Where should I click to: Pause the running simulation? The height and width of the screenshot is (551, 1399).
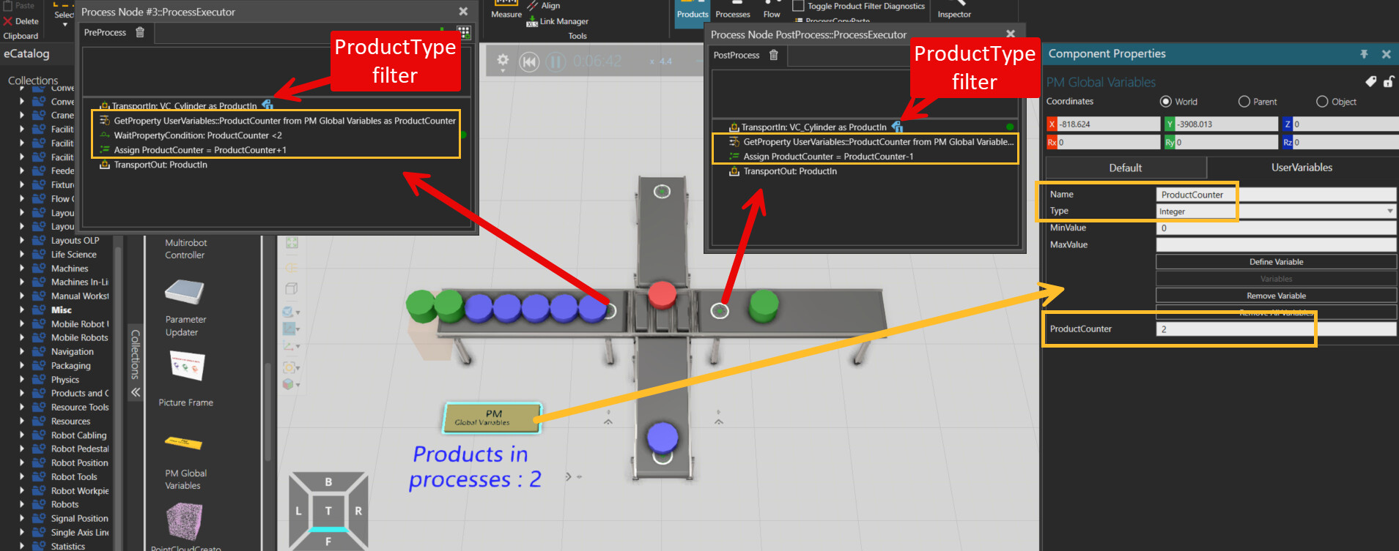[555, 62]
